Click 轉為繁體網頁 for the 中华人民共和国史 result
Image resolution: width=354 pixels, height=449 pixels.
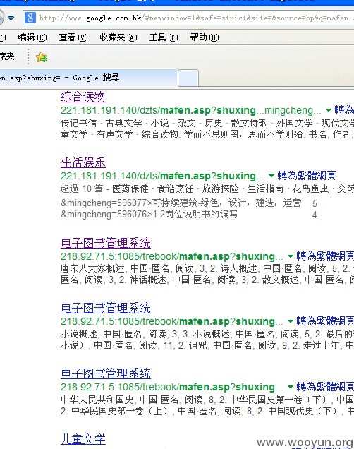(x=325, y=387)
